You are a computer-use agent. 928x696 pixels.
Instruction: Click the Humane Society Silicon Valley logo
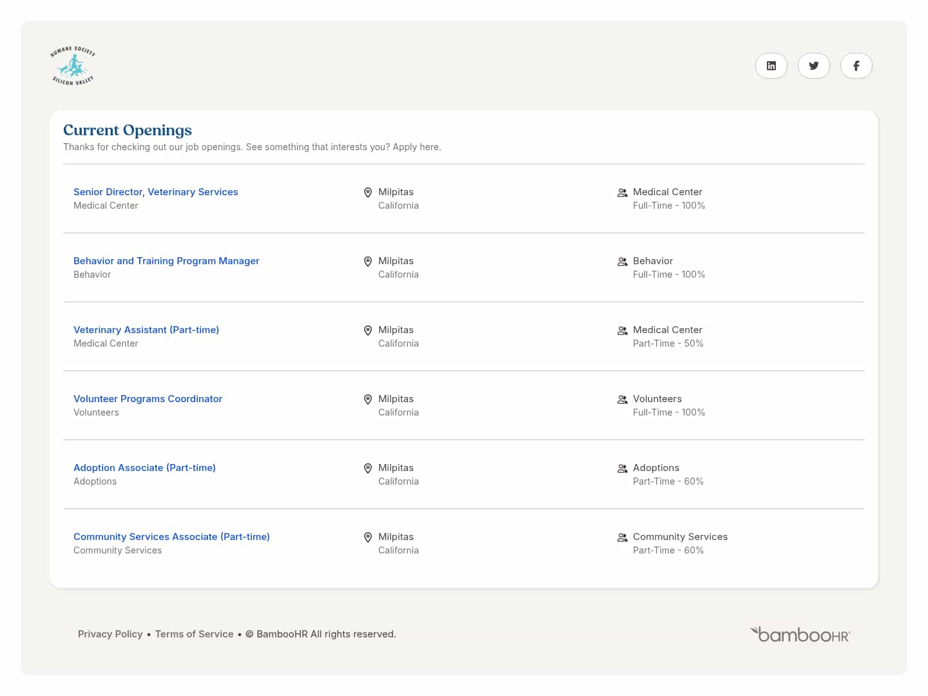click(x=73, y=66)
